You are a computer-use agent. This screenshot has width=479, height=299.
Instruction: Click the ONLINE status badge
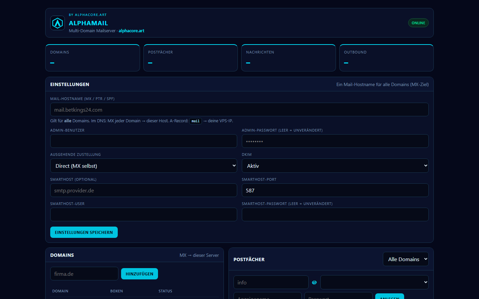[418, 23]
